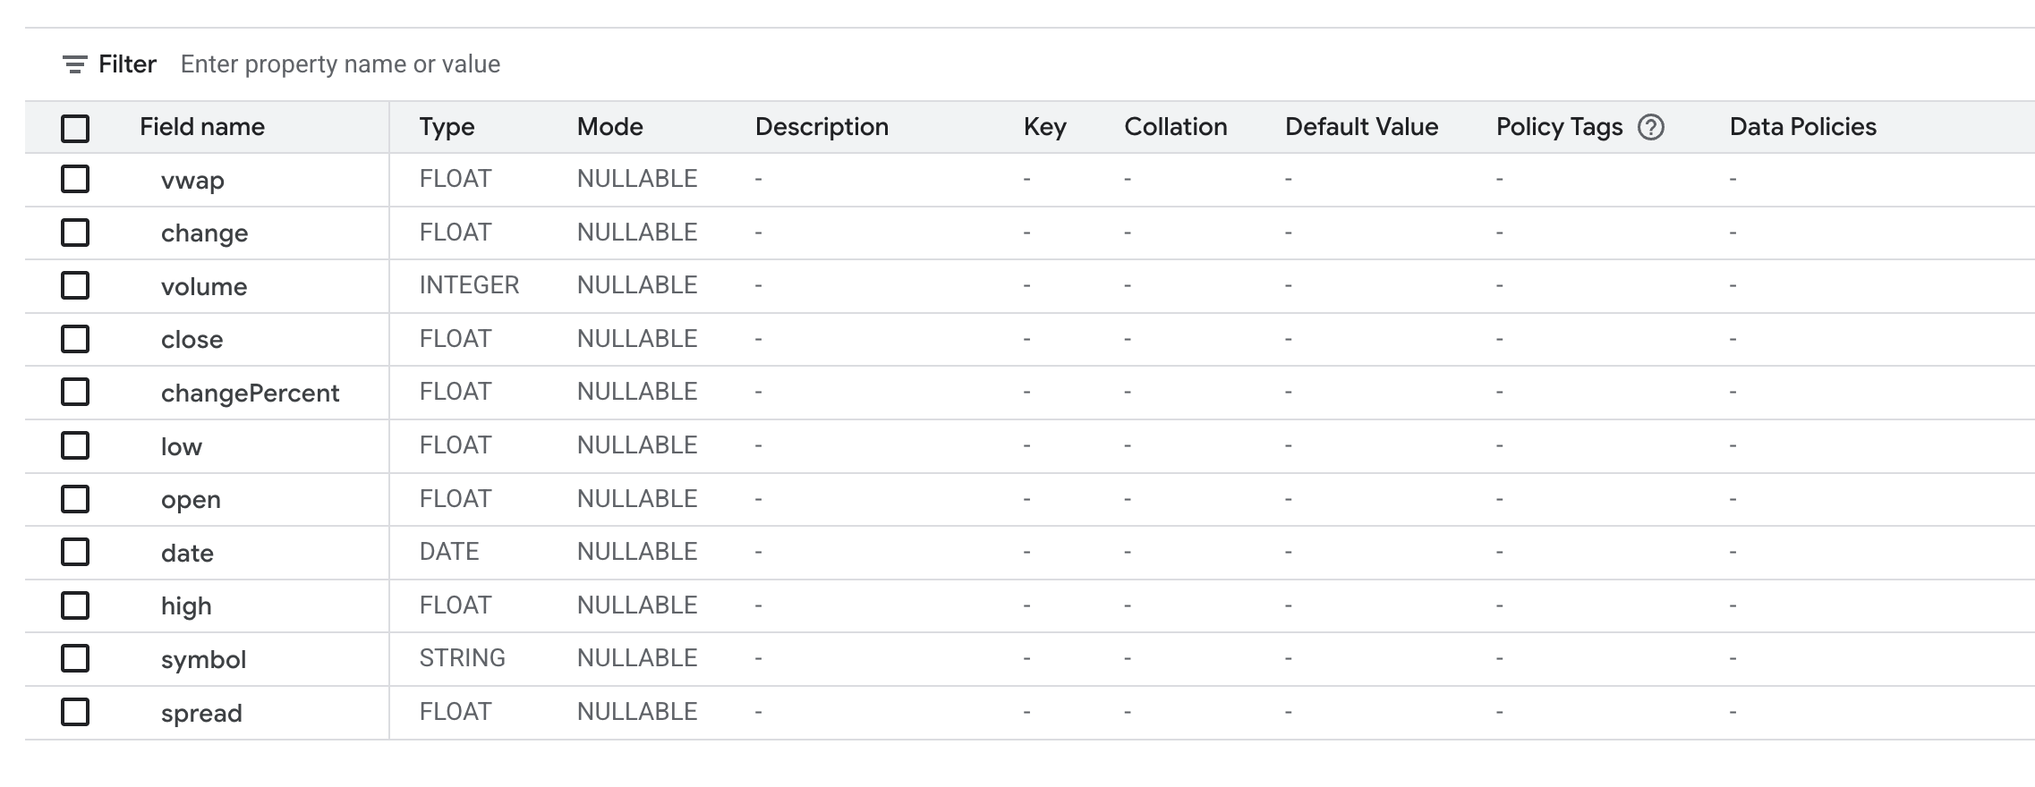Enable the close field checkbox
The width and height of the screenshot is (2035, 787).
click(x=75, y=339)
